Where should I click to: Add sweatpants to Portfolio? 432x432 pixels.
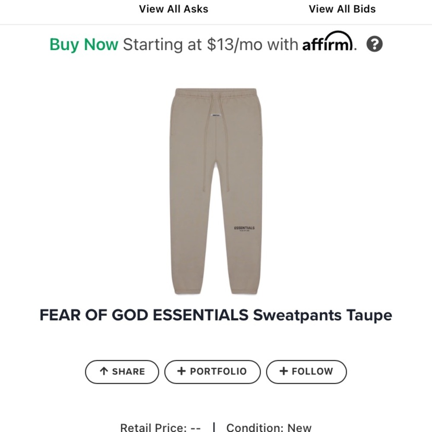coord(212,371)
